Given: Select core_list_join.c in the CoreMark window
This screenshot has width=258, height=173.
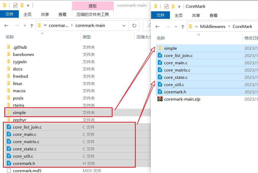Looking at the screenshot, I should click(179, 55).
